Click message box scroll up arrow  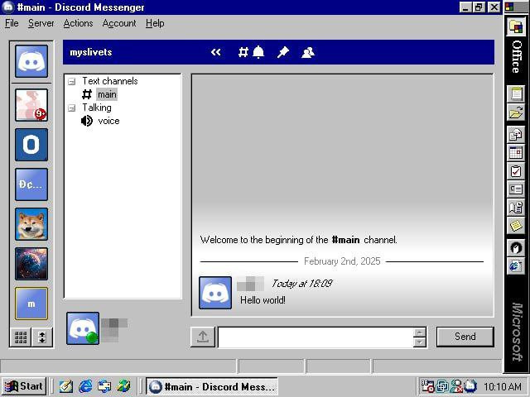pyautogui.click(x=420, y=332)
